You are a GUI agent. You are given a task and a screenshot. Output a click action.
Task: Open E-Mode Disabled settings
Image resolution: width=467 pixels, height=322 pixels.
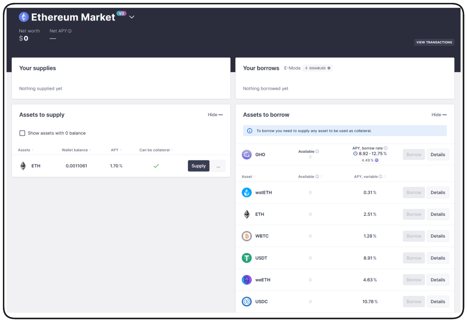coord(317,68)
